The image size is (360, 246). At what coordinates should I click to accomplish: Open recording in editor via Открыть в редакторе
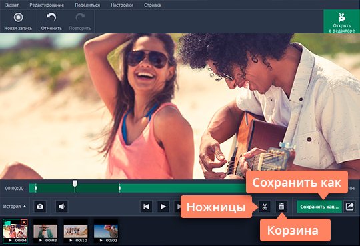341,22
